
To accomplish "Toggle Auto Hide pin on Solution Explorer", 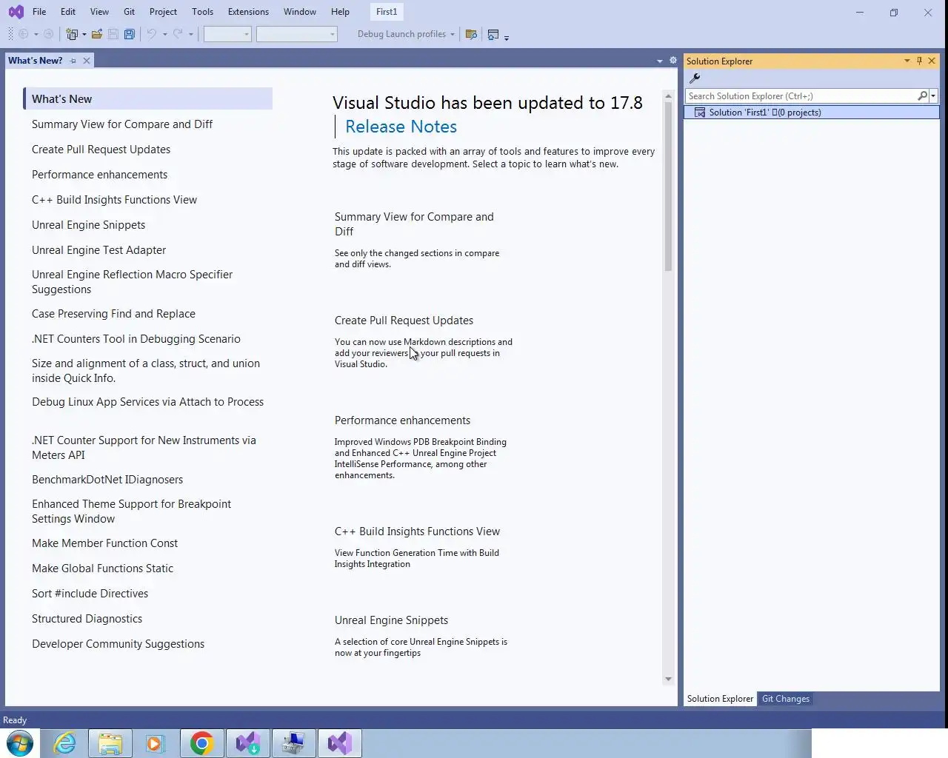I will click(x=919, y=61).
